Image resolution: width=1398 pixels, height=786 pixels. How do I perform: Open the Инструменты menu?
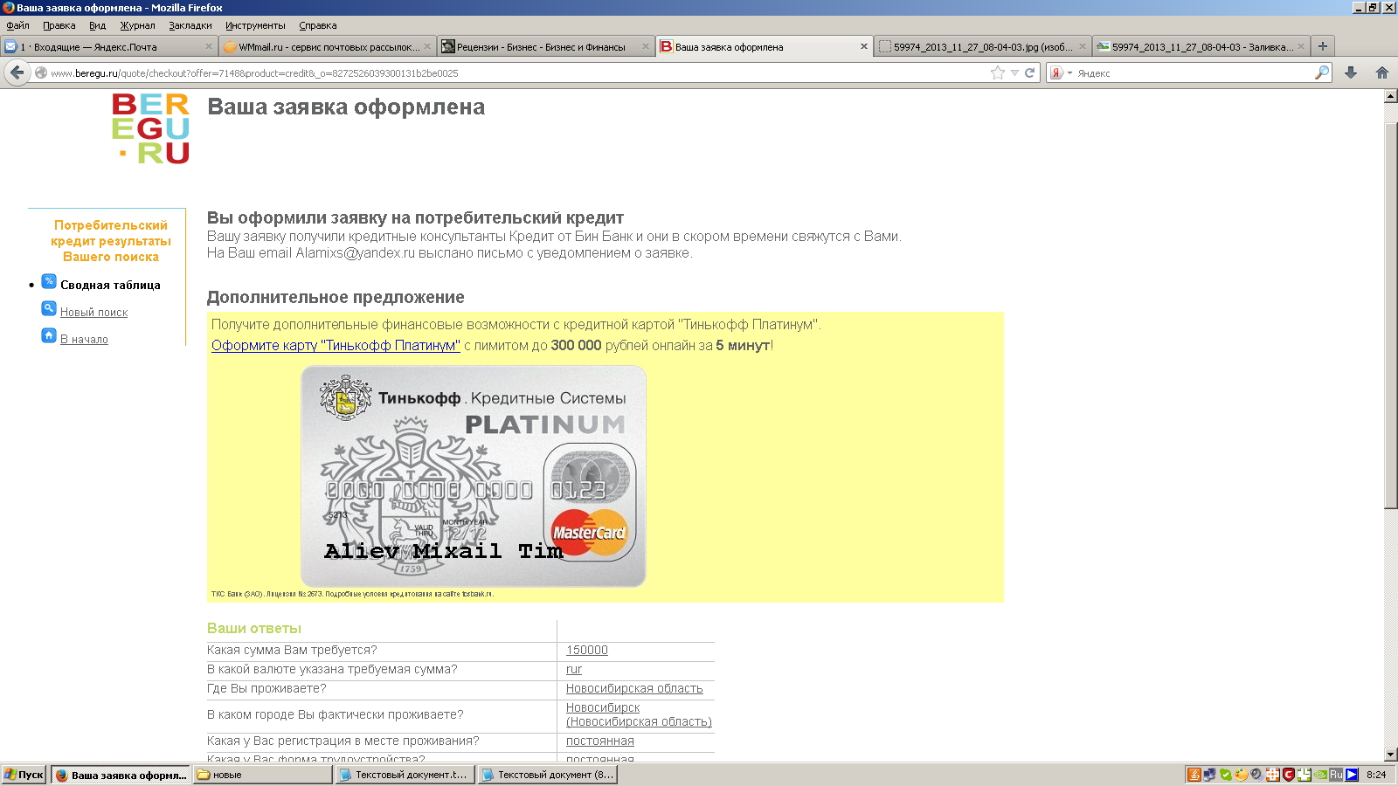(x=255, y=25)
